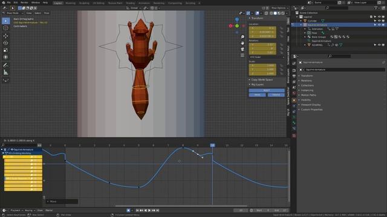Jump to the last frame of playback

point(157,210)
